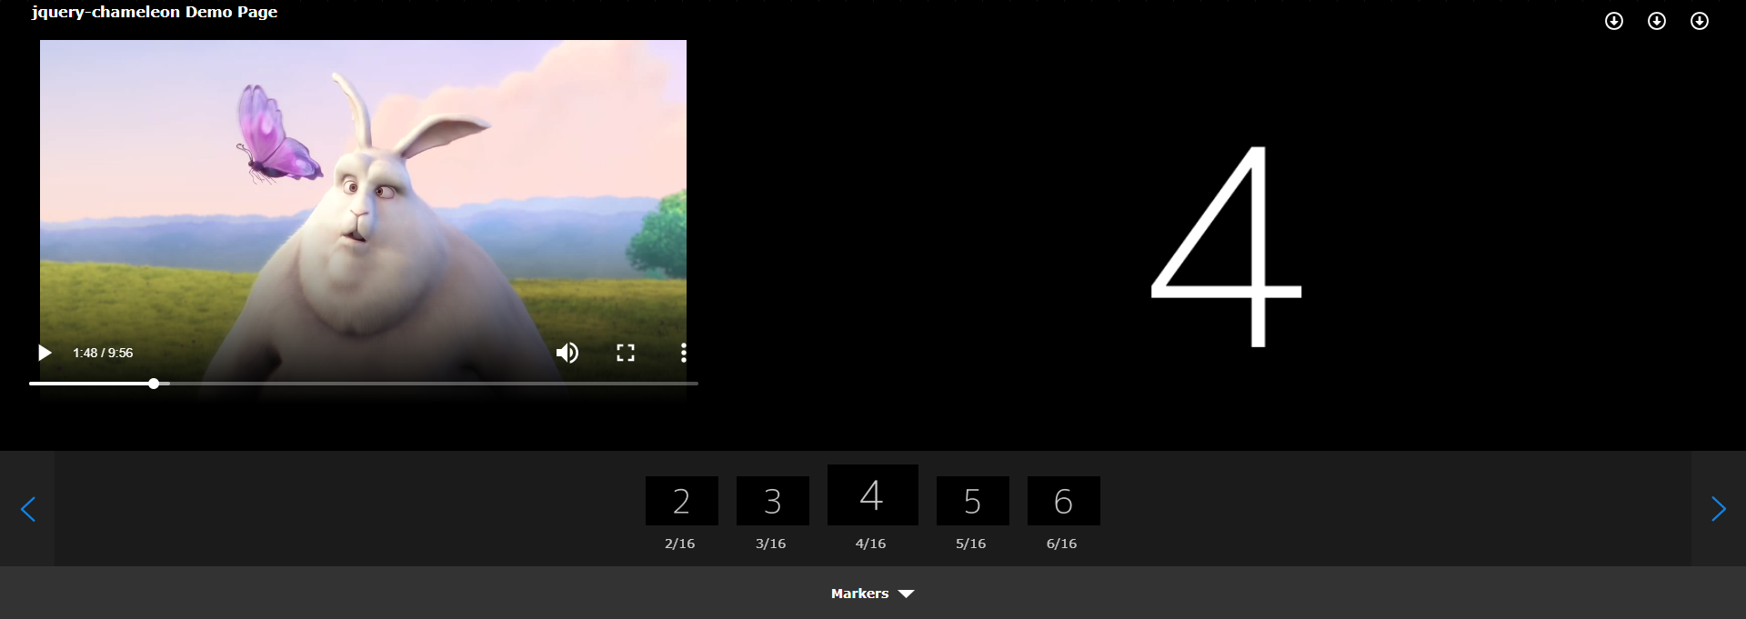The height and width of the screenshot is (619, 1746).
Task: Open the video's three-dot options menu
Action: tap(684, 353)
